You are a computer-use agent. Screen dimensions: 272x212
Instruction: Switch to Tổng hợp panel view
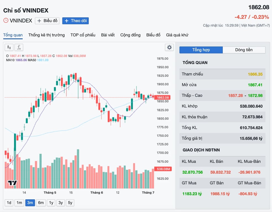click(201, 50)
